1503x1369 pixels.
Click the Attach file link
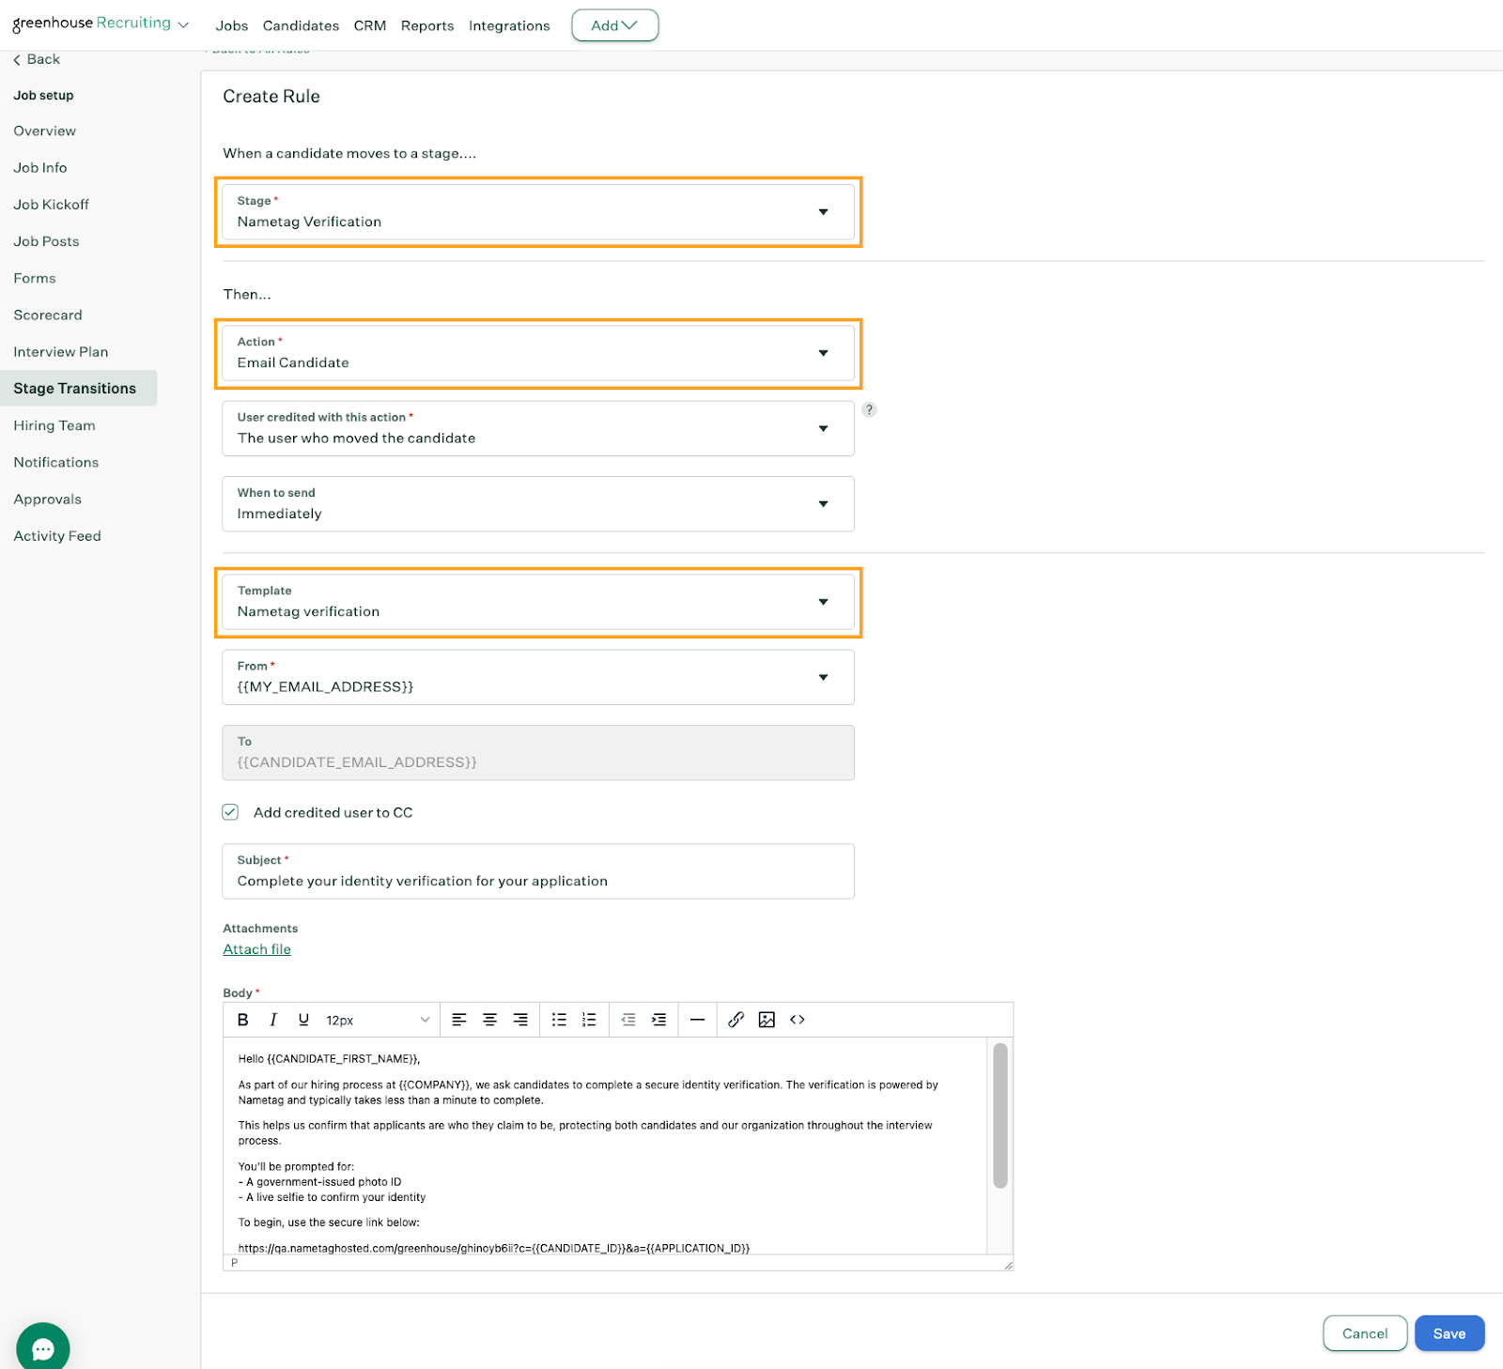(256, 949)
